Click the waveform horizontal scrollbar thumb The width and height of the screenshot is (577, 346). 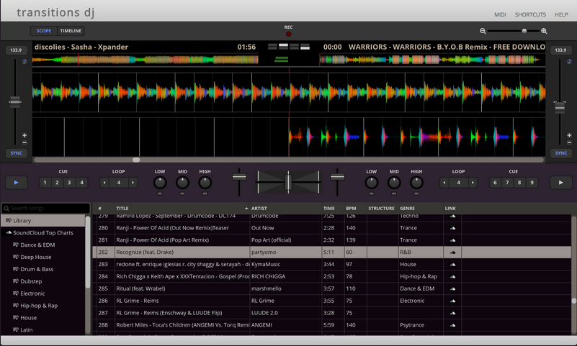tap(136, 160)
